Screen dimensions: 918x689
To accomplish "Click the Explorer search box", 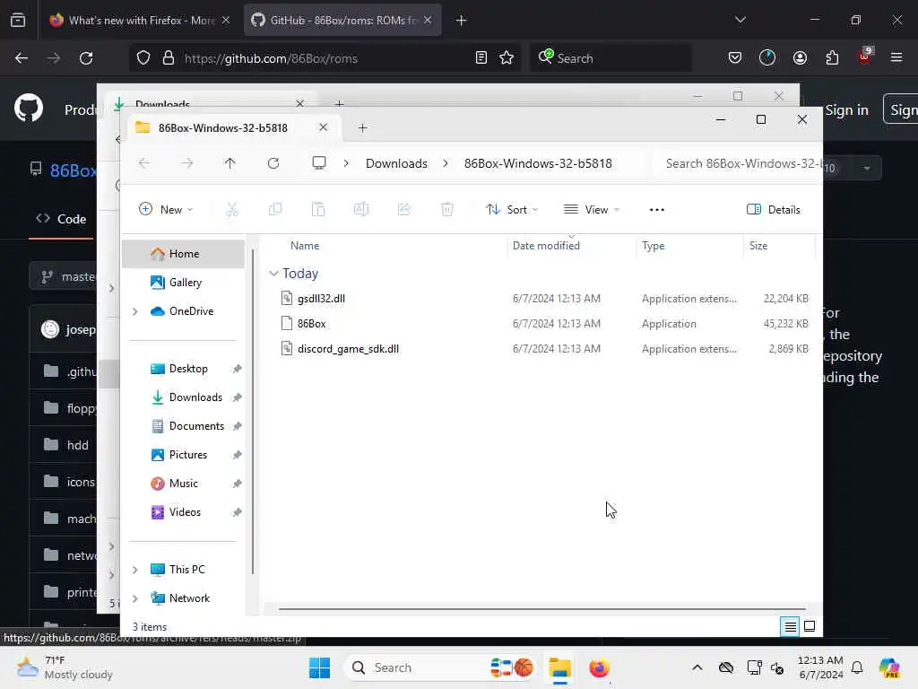I will [739, 163].
